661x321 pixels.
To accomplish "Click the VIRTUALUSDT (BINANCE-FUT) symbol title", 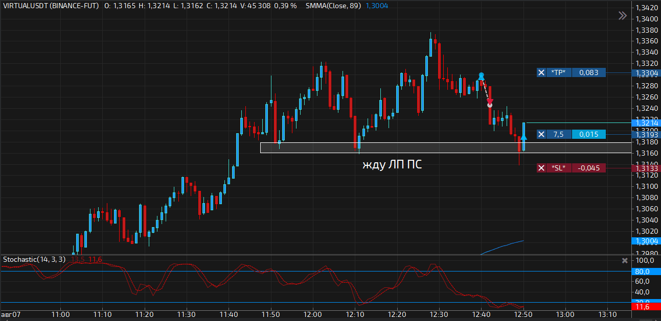I will point(51,6).
